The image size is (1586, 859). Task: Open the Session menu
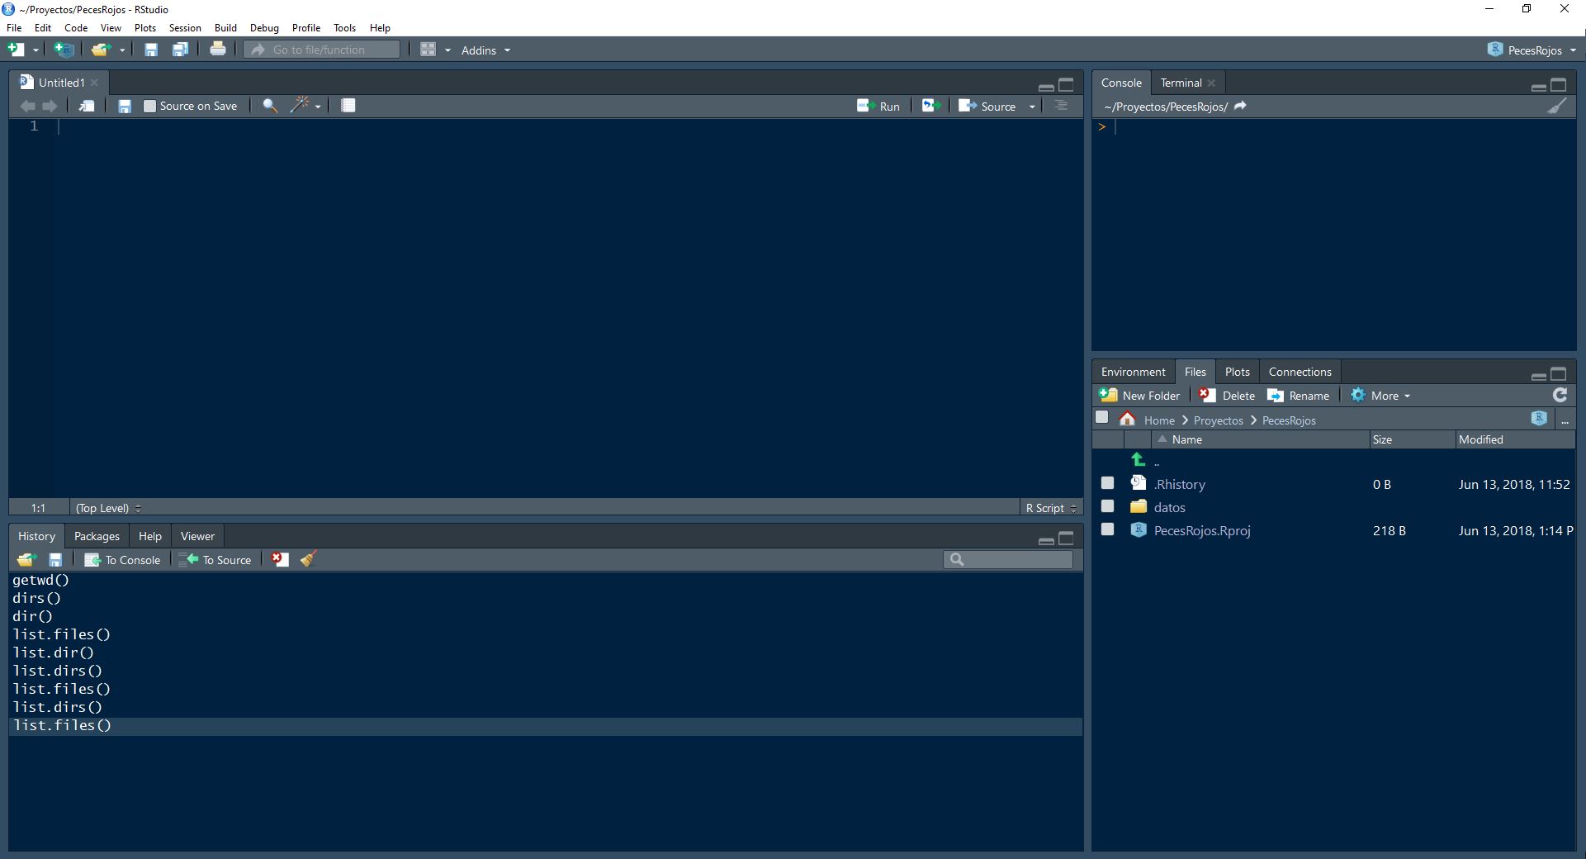(x=184, y=27)
